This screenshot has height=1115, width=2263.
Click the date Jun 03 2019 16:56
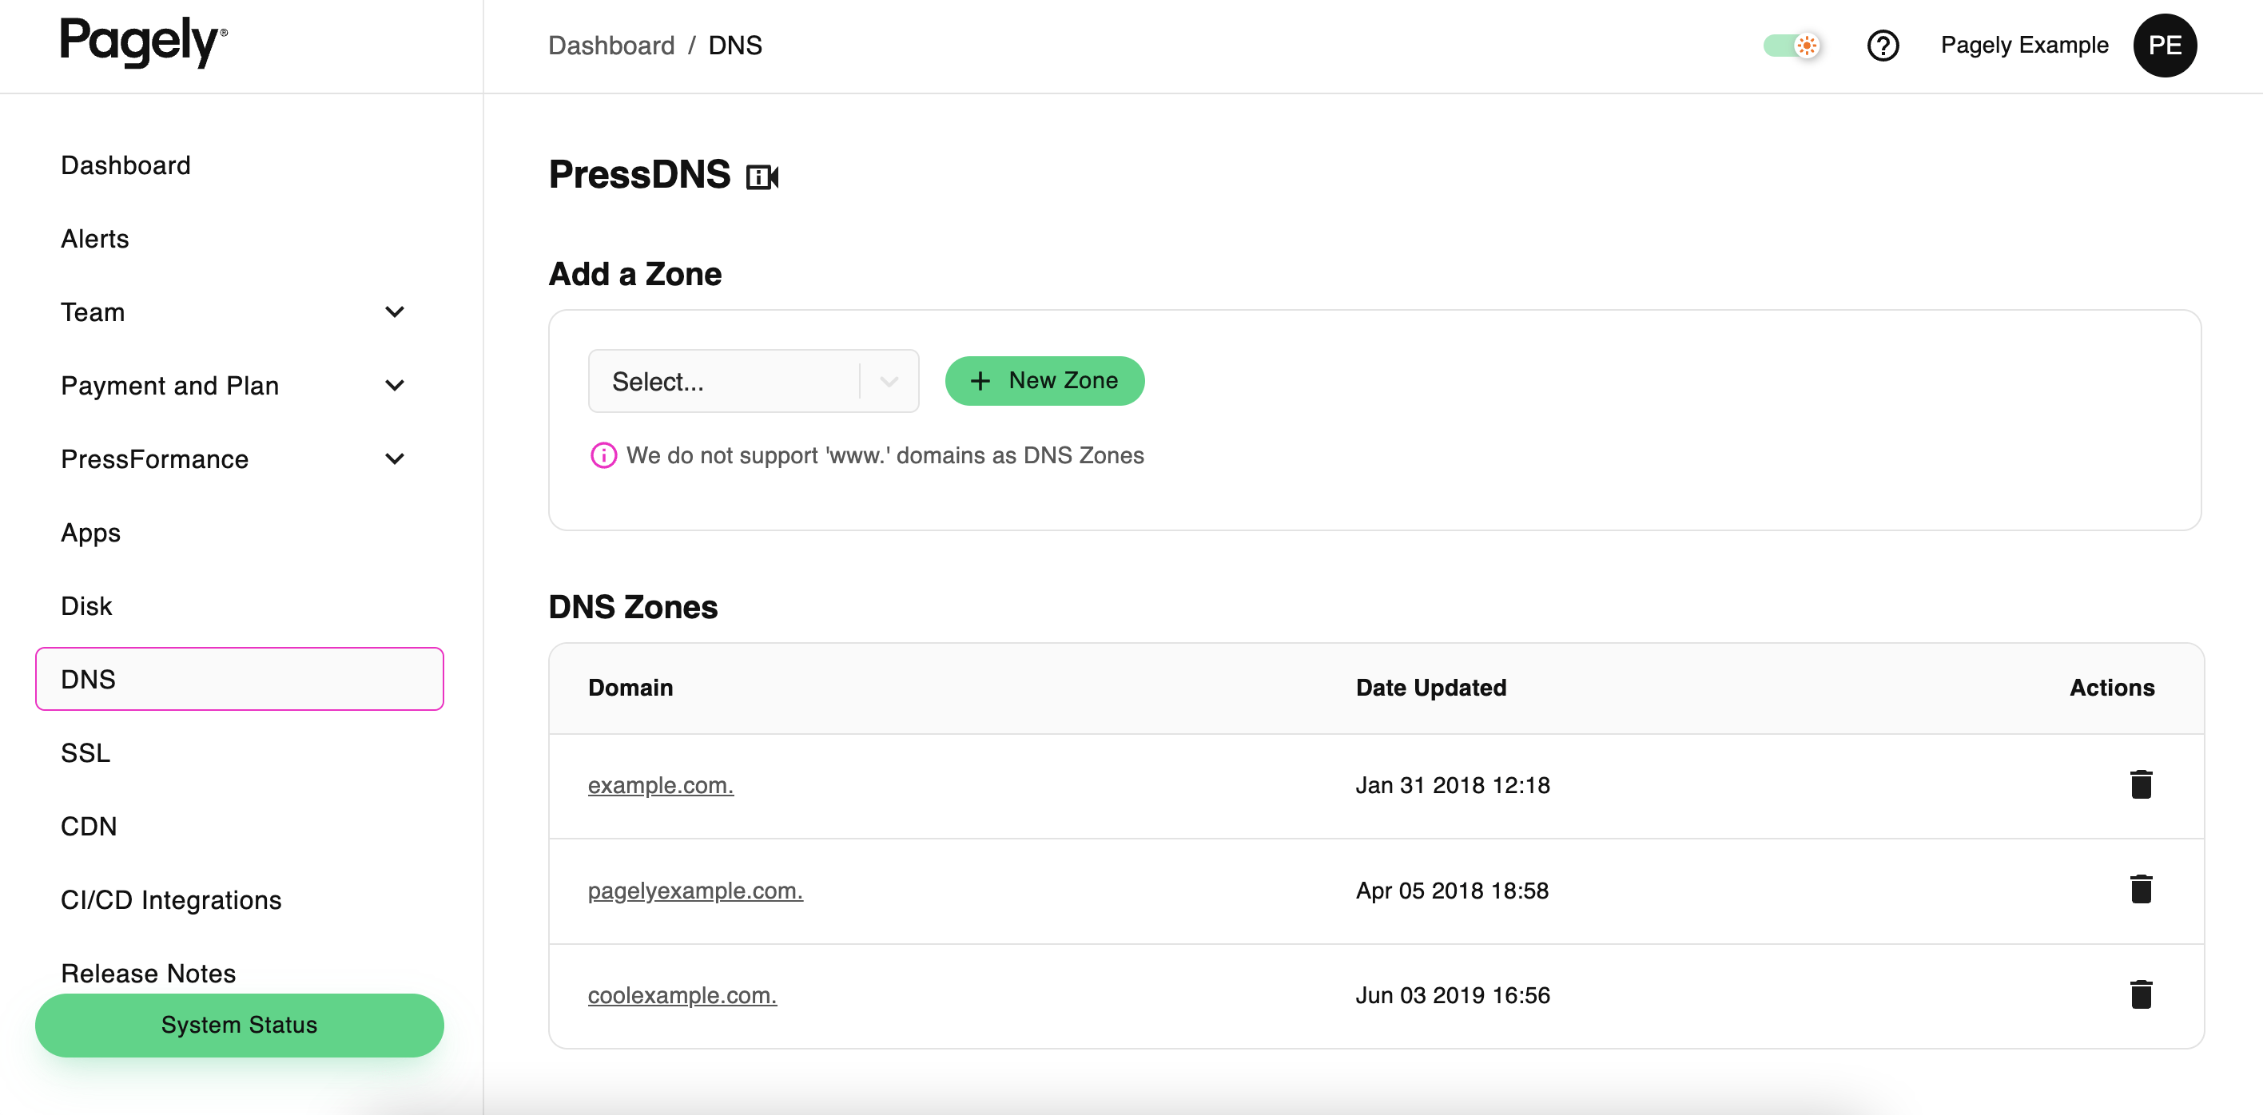1453,994
